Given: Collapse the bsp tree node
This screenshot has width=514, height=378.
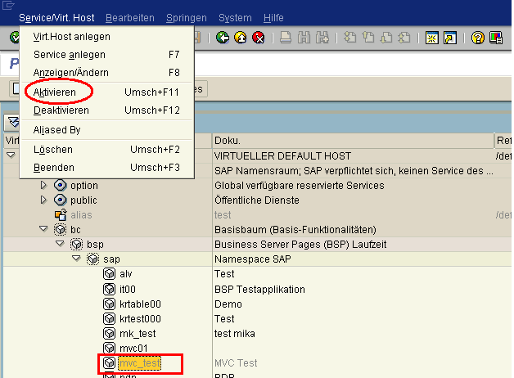Looking at the screenshot, I should (x=60, y=245).
